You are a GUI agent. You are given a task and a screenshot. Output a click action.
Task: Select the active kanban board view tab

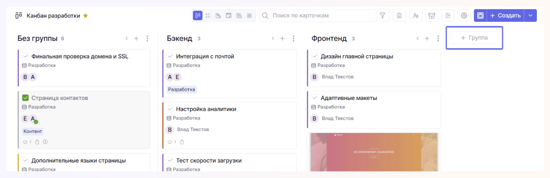point(198,16)
